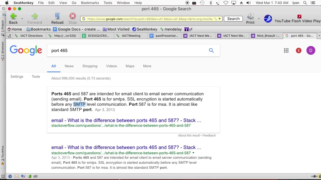Select the News results tab
This screenshot has width=321, height=180.
69,66
